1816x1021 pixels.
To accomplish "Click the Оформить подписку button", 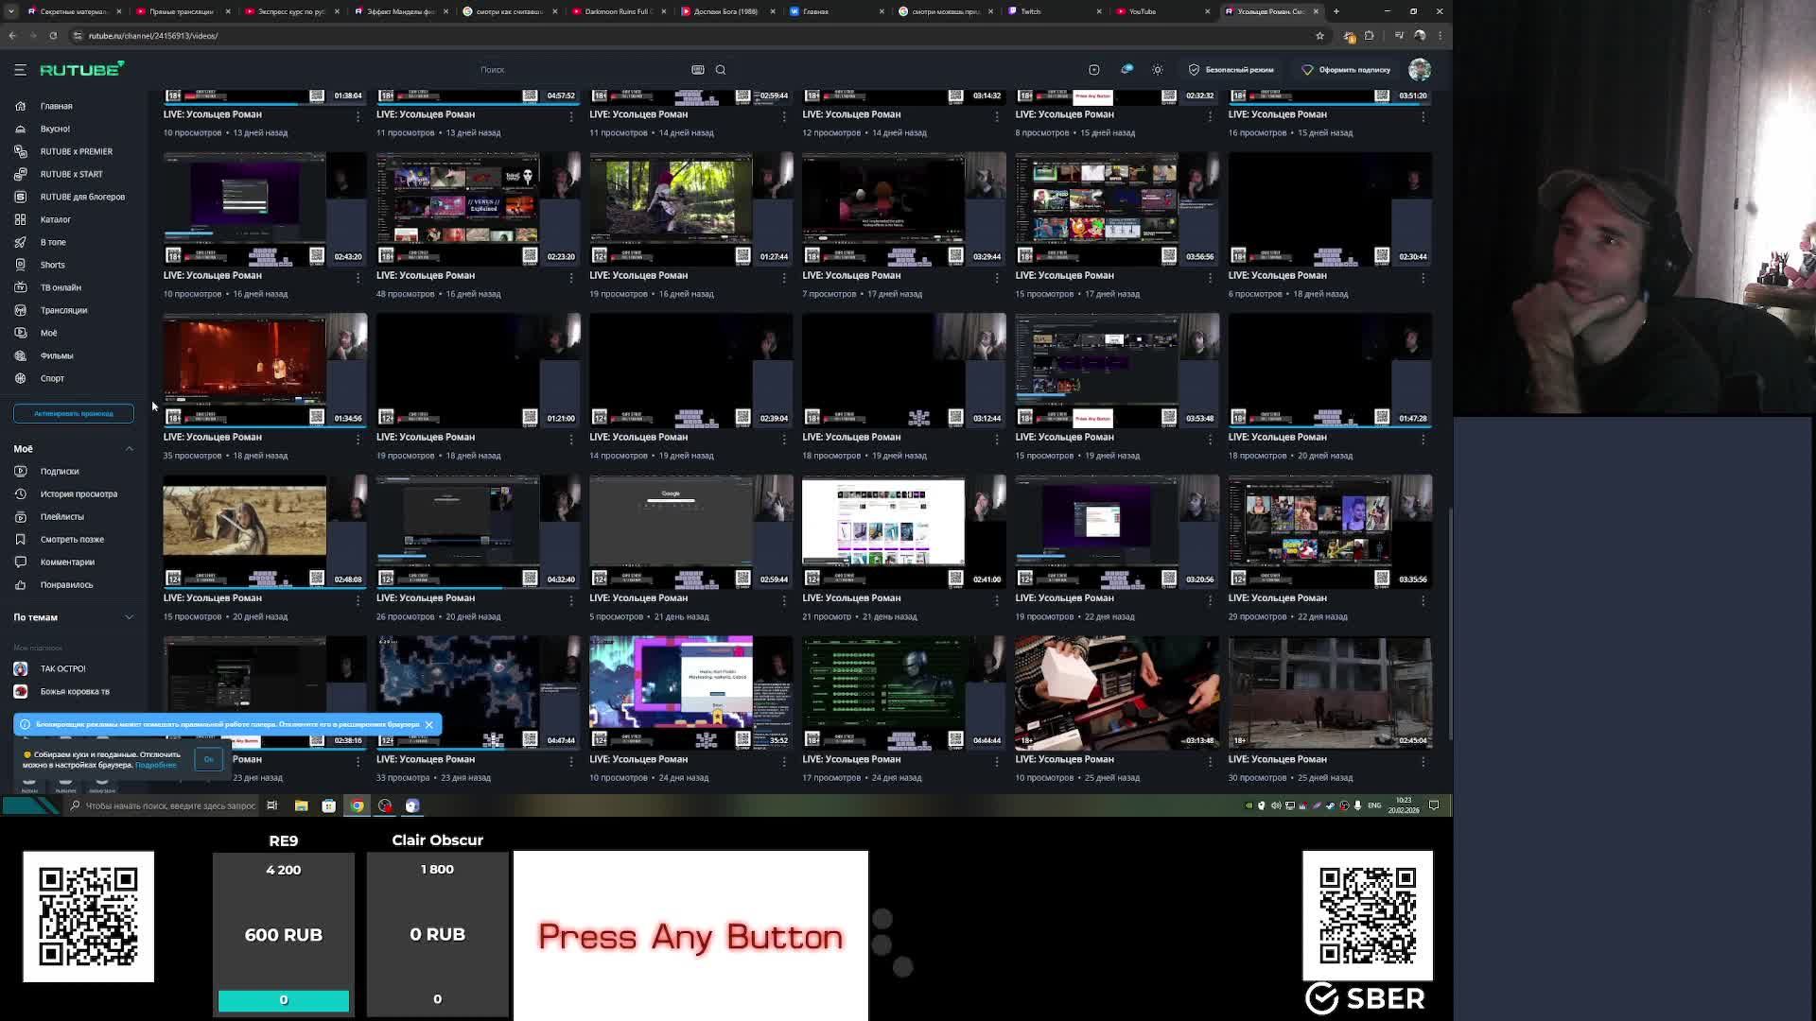I will point(1346,70).
